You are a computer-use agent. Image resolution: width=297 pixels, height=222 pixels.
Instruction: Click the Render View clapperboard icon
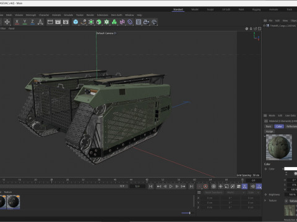(50, 22)
